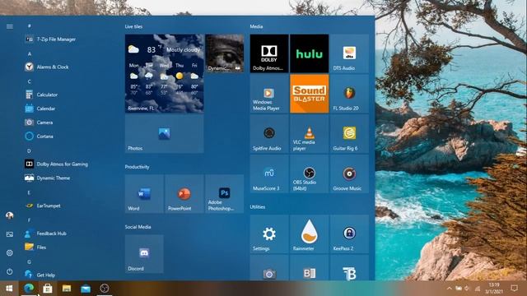This screenshot has width=527, height=296.
Task: Click the Utilities group header
Action: (258, 207)
